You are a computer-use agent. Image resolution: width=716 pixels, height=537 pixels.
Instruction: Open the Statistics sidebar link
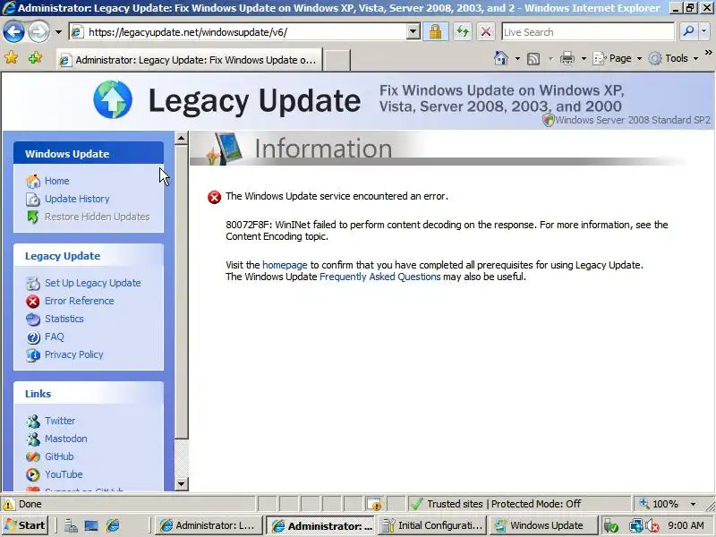point(64,319)
